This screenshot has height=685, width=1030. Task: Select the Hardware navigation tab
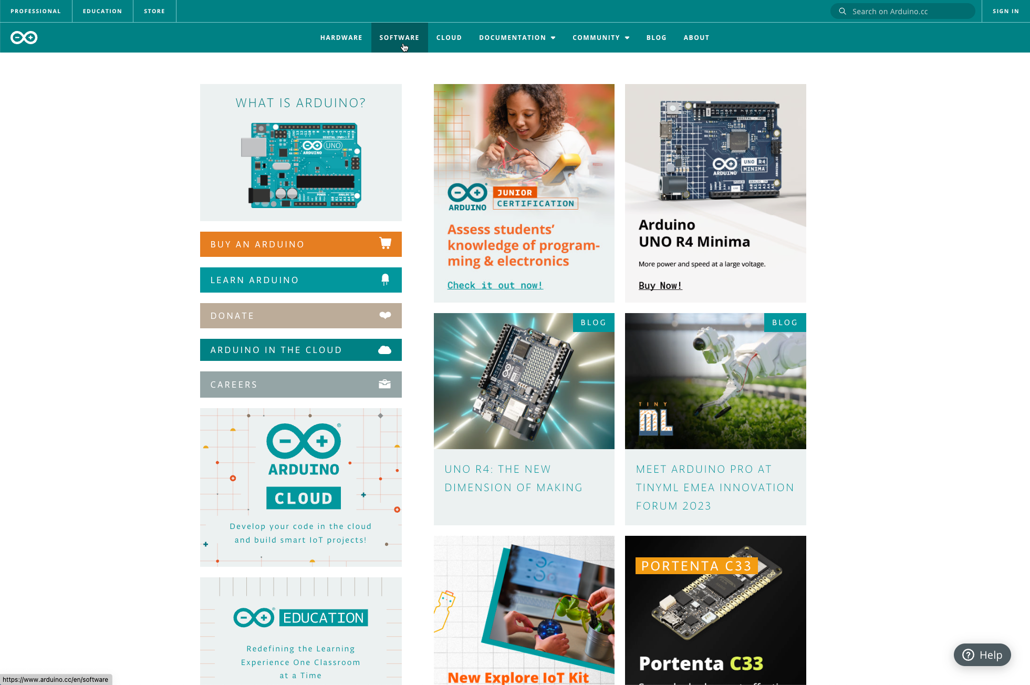(x=341, y=37)
